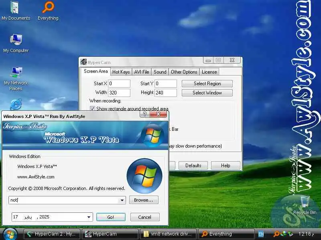Click Everything magnifier tray icon
The image size is (321, 240).
pyautogui.click(x=276, y=234)
